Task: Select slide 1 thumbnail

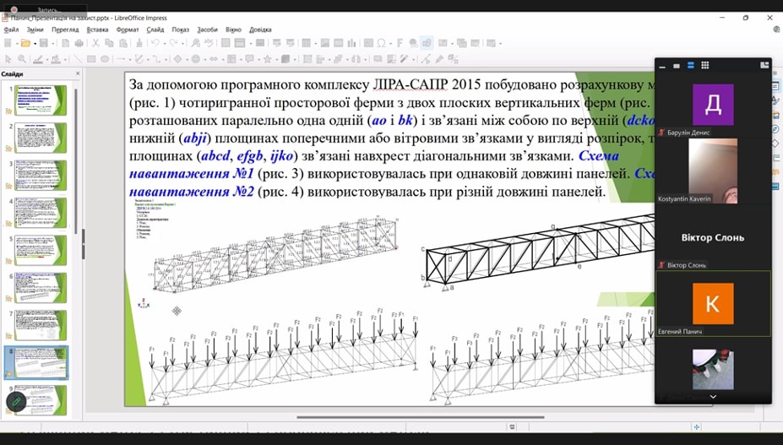Action: click(41, 100)
